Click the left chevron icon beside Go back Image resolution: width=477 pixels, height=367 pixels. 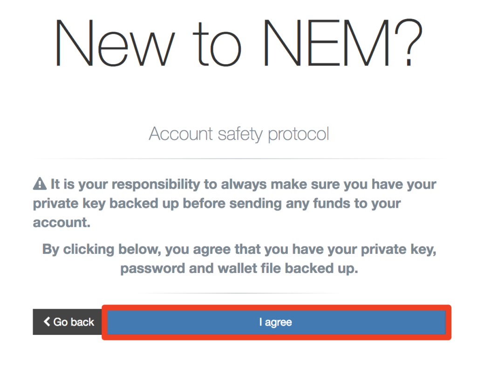47,322
